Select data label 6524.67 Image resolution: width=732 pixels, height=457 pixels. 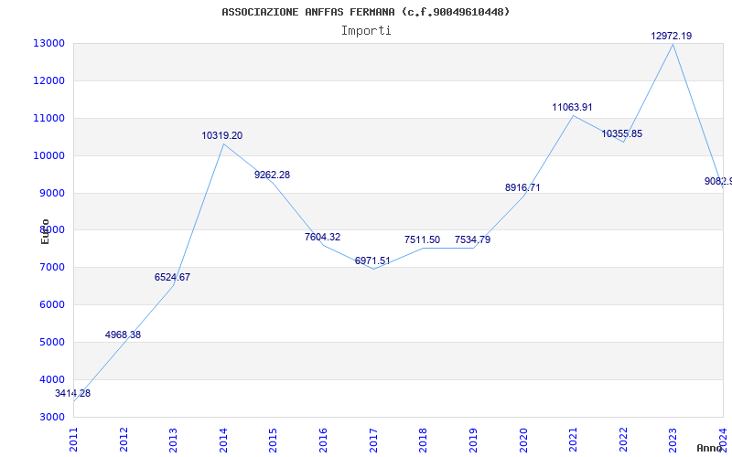pos(172,277)
